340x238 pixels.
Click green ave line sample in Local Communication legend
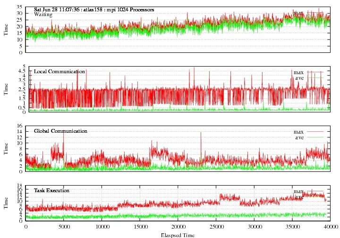coord(315,77)
